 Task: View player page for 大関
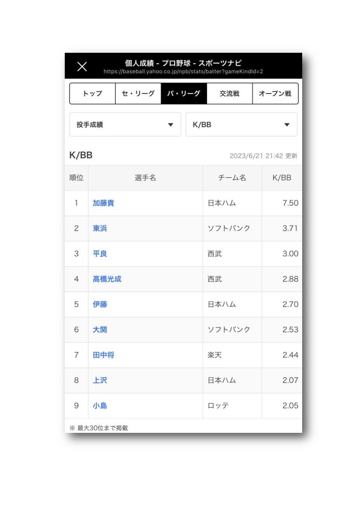[100, 330]
